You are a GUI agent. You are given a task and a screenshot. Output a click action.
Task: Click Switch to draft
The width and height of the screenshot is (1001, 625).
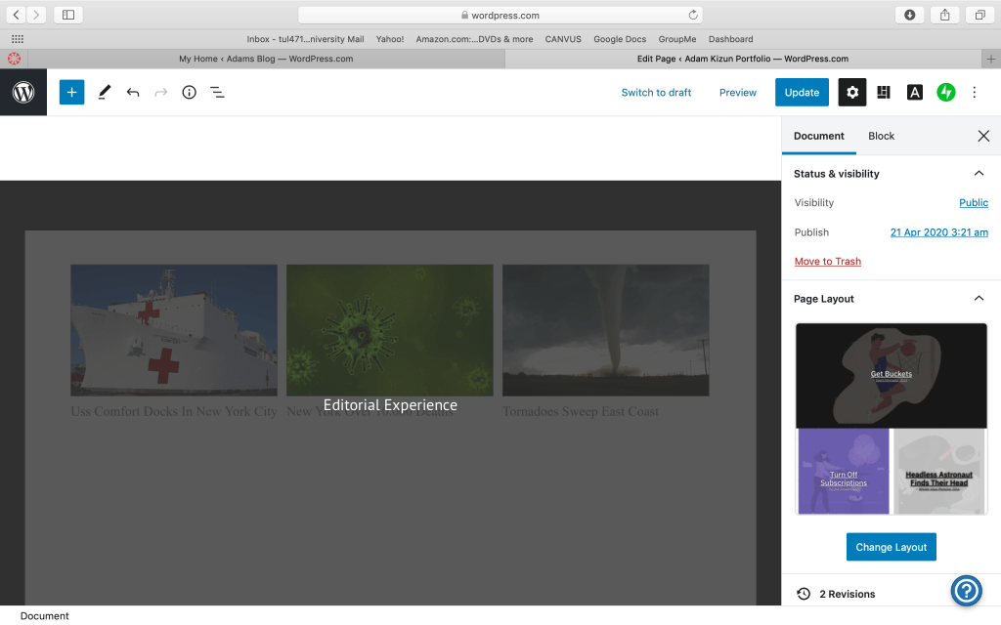[656, 93]
